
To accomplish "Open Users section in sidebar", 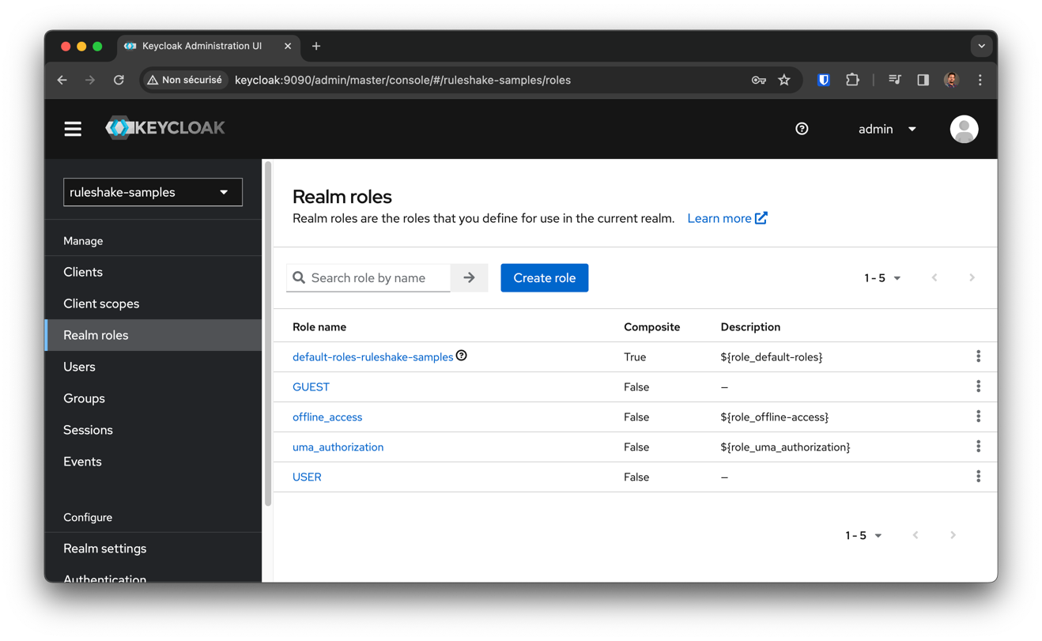I will 79,367.
